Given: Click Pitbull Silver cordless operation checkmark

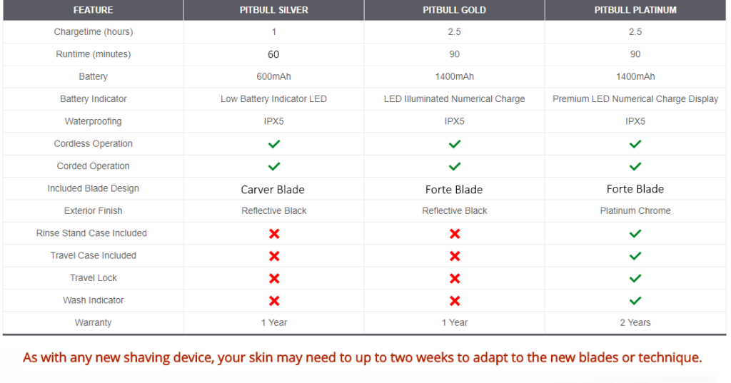Looking at the screenshot, I should point(274,144).
